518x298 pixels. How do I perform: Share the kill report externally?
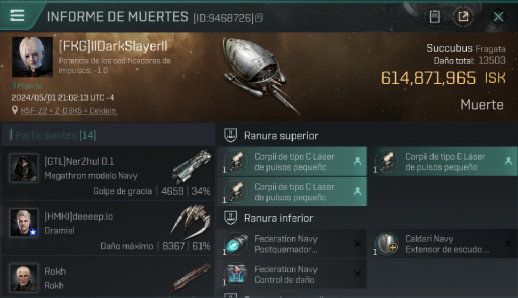point(463,17)
